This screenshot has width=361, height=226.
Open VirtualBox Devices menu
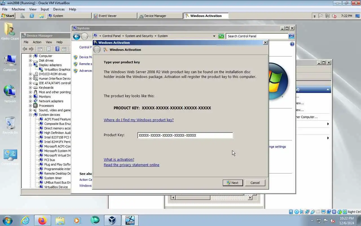click(59, 9)
